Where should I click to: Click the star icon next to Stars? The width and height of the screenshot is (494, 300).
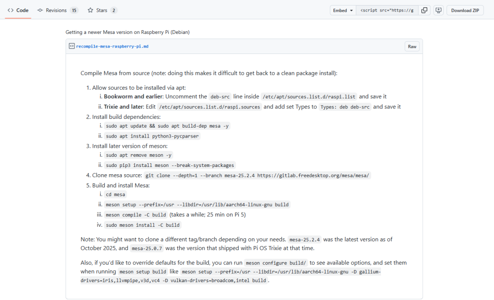click(91, 10)
